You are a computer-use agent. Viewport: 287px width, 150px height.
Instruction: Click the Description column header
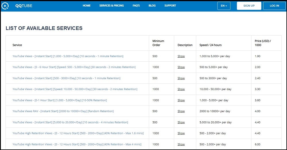point(185,45)
